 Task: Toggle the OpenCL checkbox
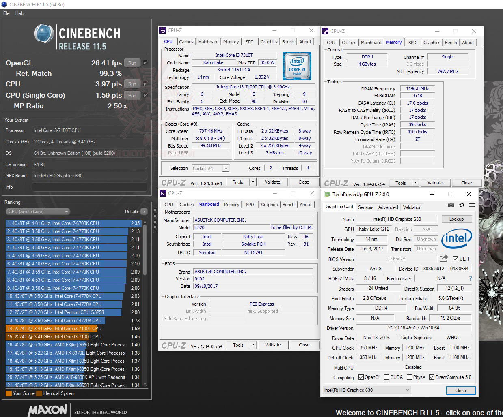point(361,377)
